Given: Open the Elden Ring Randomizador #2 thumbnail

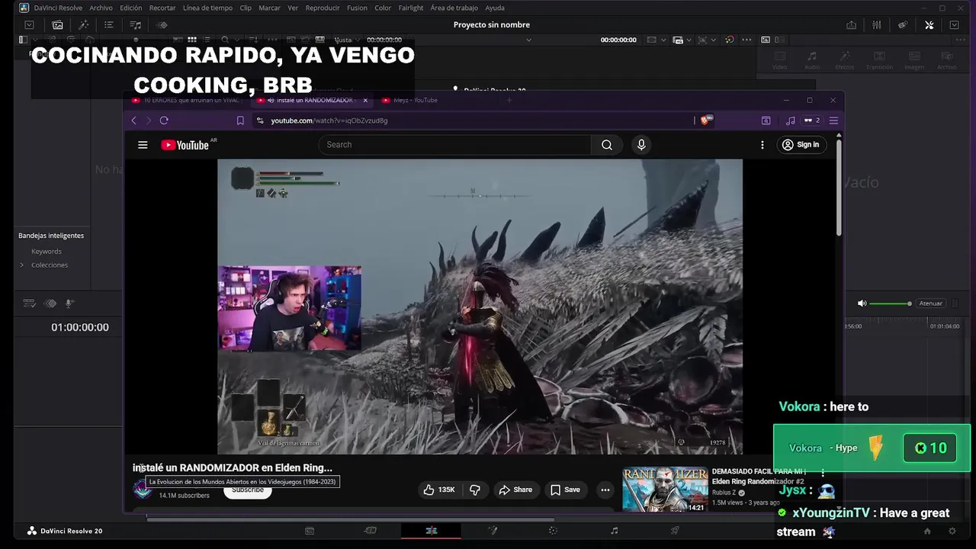Looking at the screenshot, I should click(x=665, y=489).
